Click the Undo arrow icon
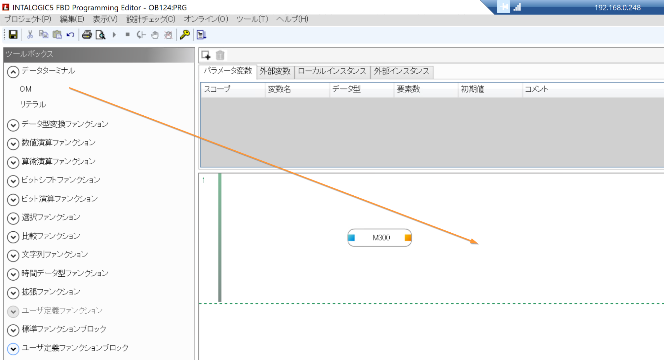The width and height of the screenshot is (664, 360). point(70,35)
